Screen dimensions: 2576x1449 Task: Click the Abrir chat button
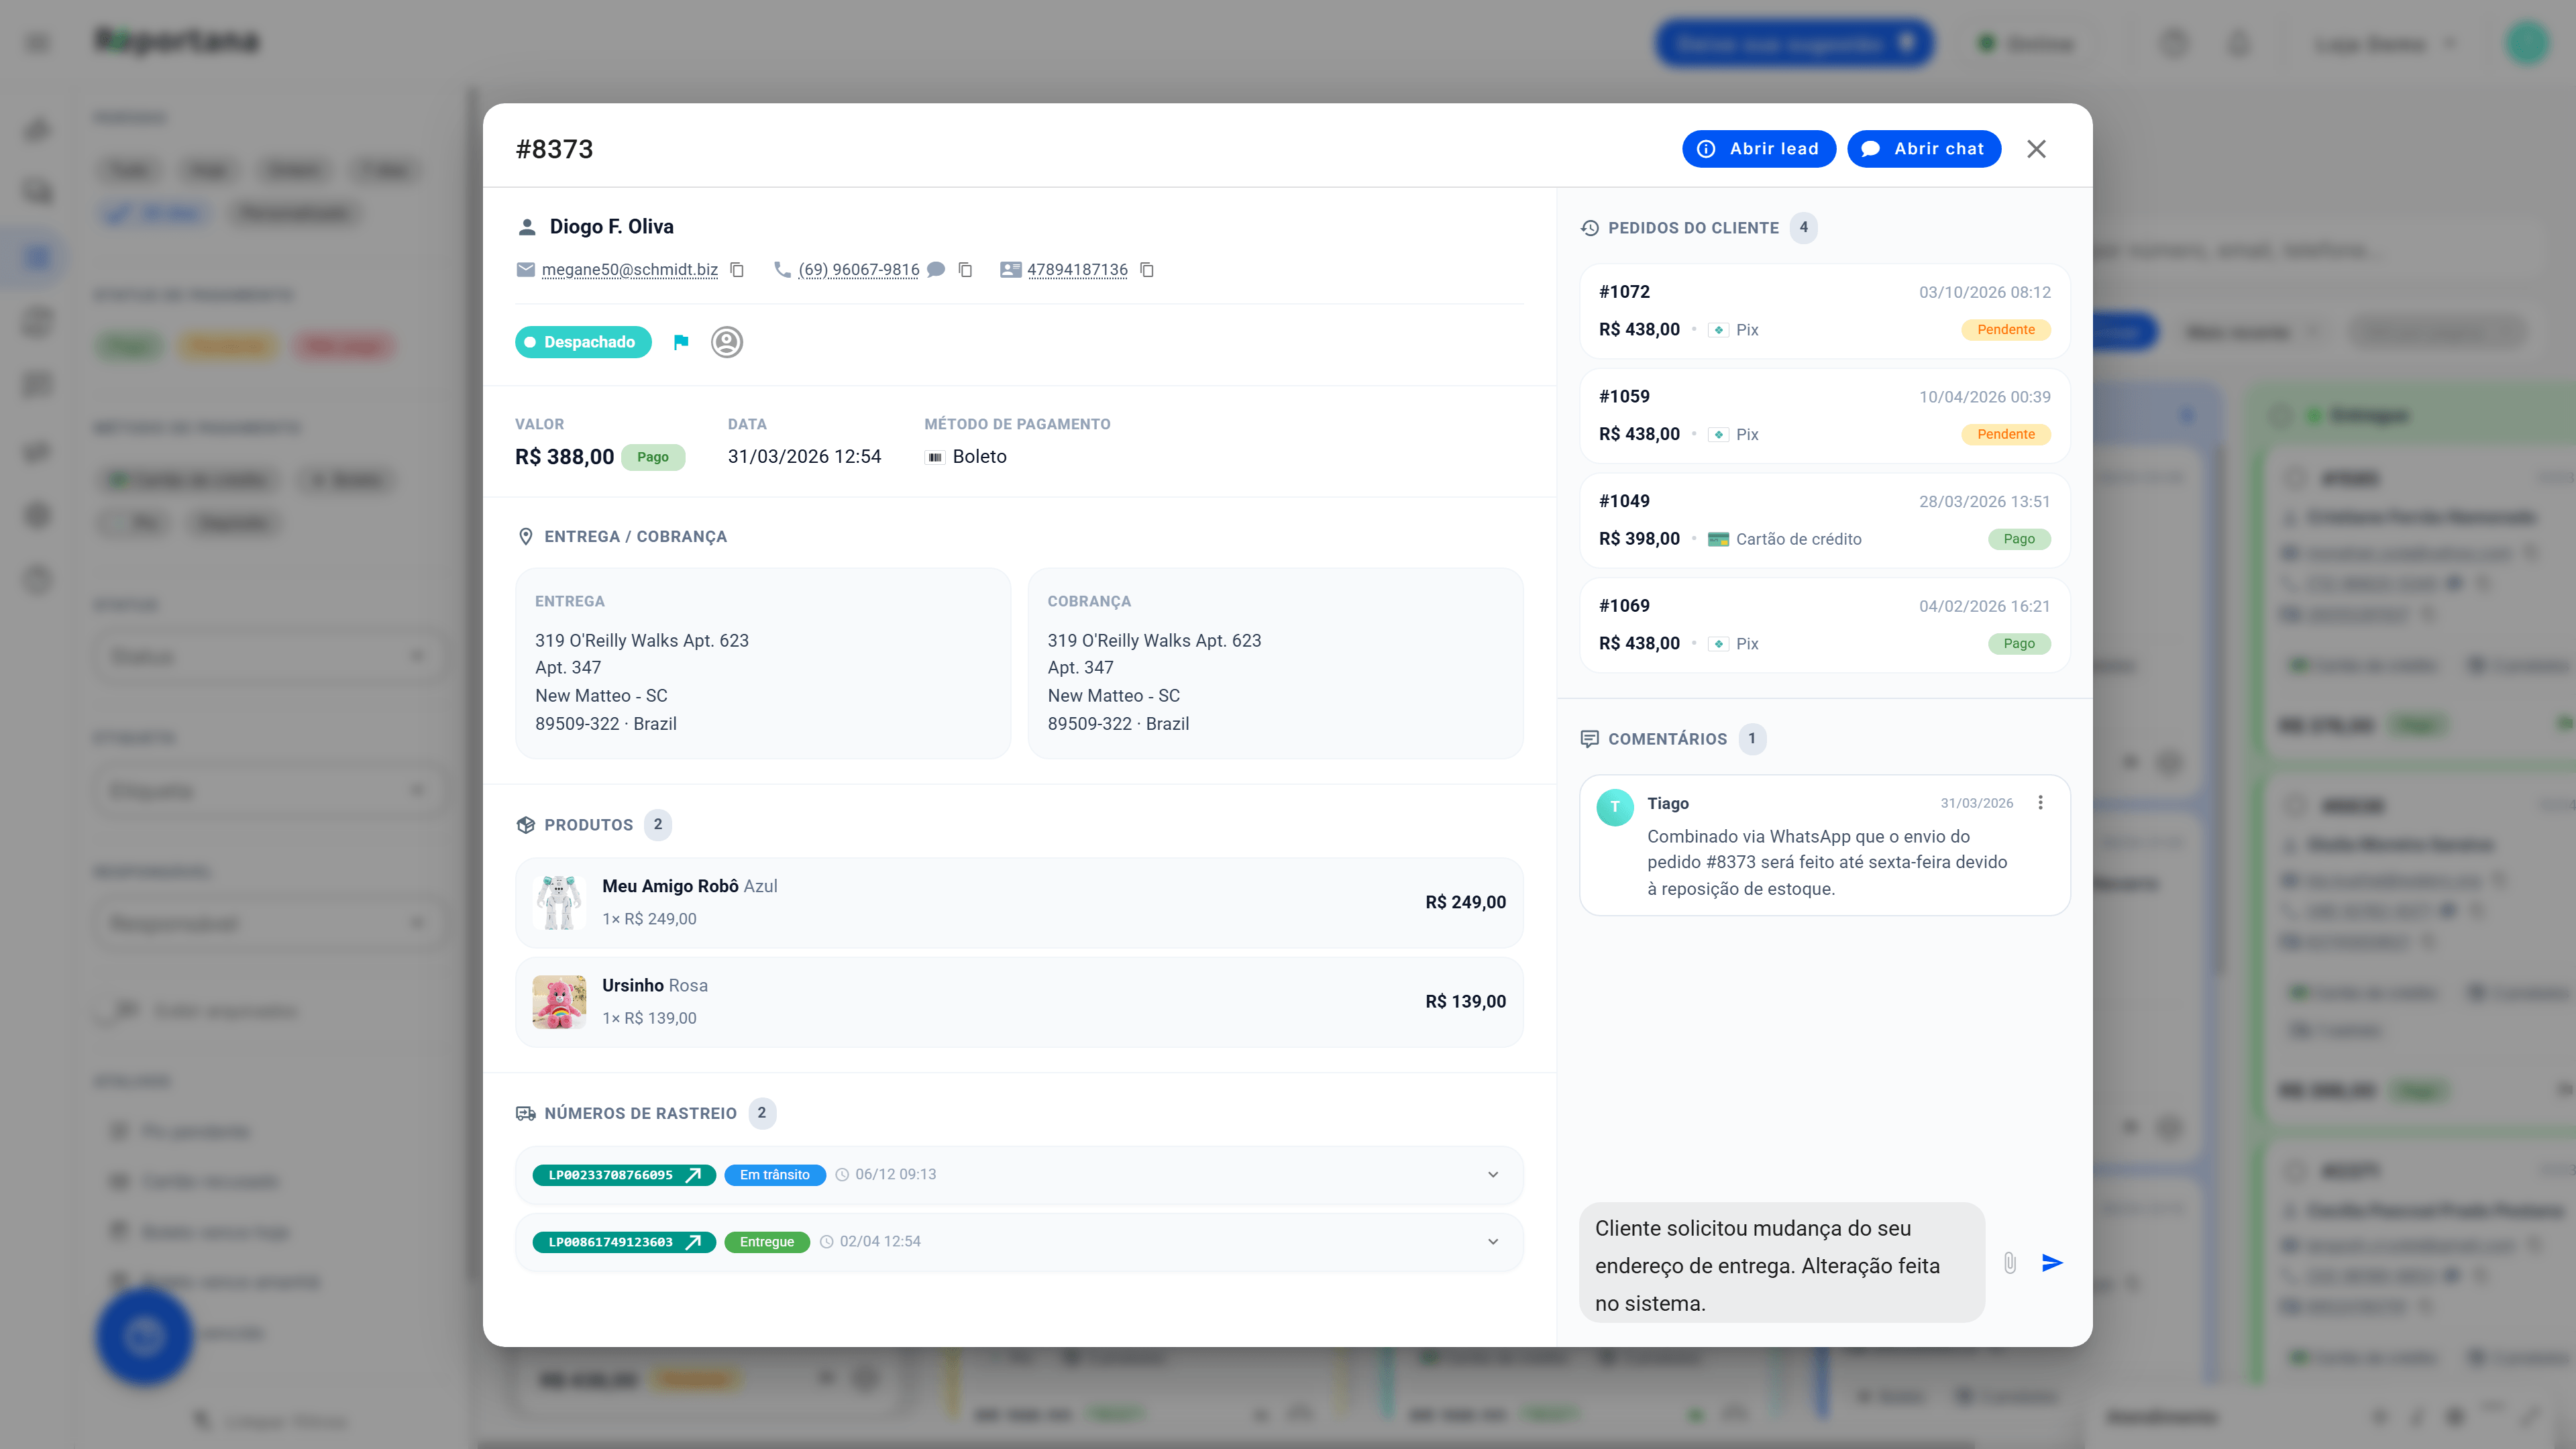click(x=1924, y=149)
